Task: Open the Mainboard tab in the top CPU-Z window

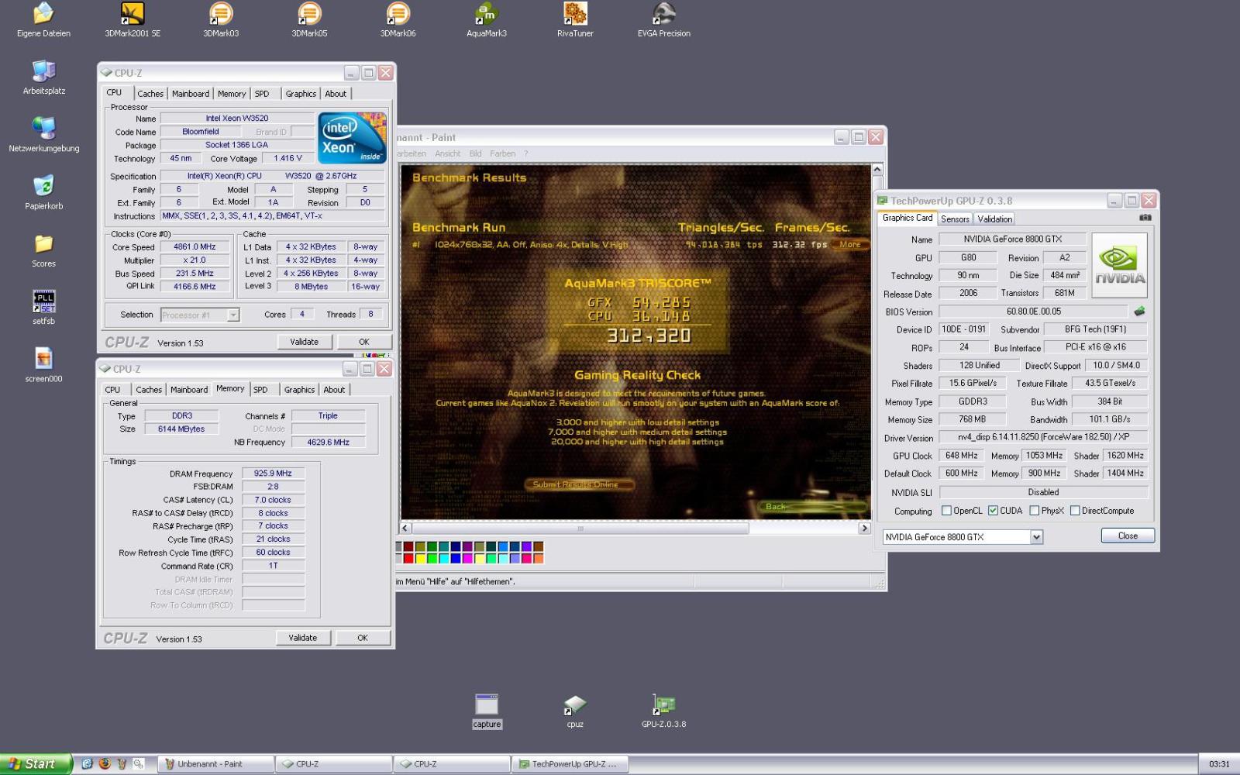Action: click(x=191, y=94)
